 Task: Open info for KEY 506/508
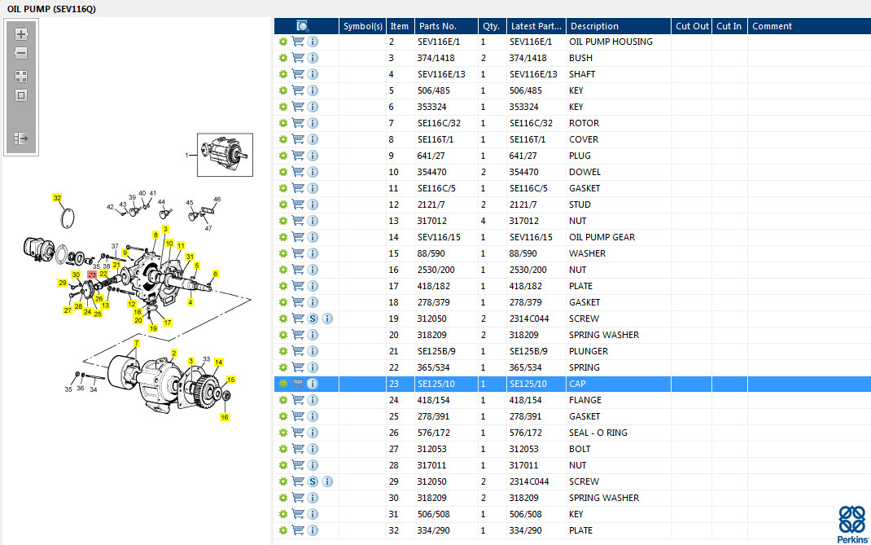coord(313,514)
